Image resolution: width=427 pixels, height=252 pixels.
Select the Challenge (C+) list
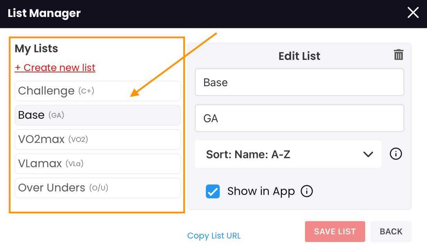[98, 91]
